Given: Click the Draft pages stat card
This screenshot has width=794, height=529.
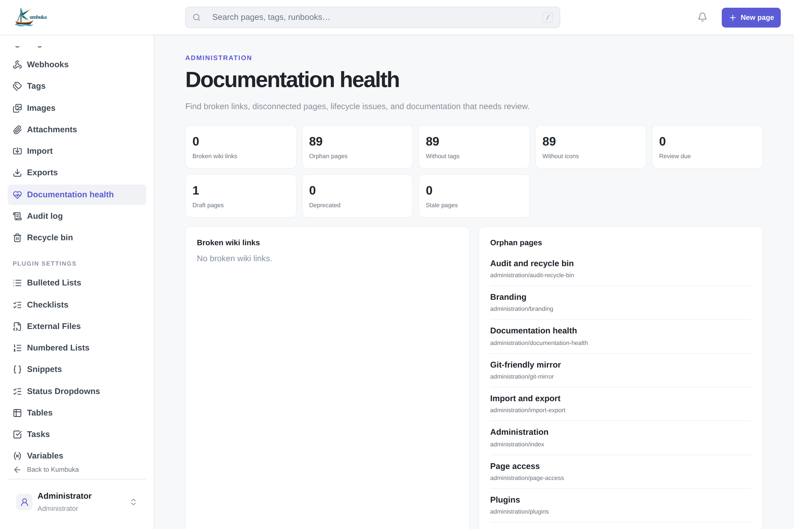Looking at the screenshot, I should (241, 196).
